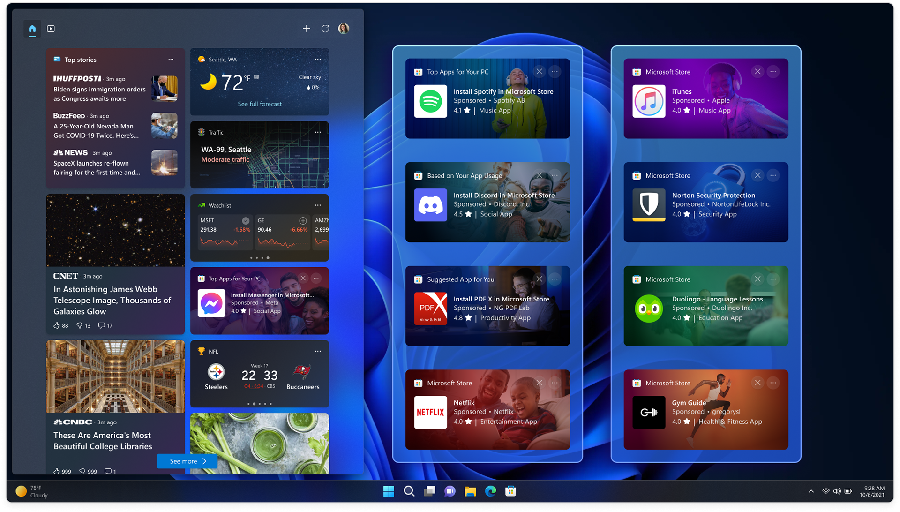
Task: Open HuffPost Biden immigration orders story
Action: click(115, 89)
